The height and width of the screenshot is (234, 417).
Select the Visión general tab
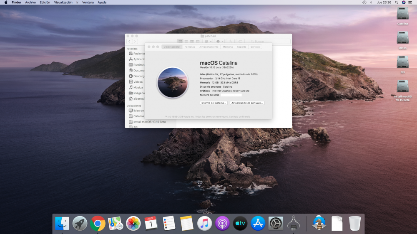coord(172,47)
